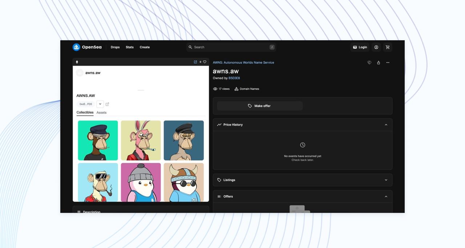Click the Offers list icon
465x248 pixels.
click(x=219, y=196)
